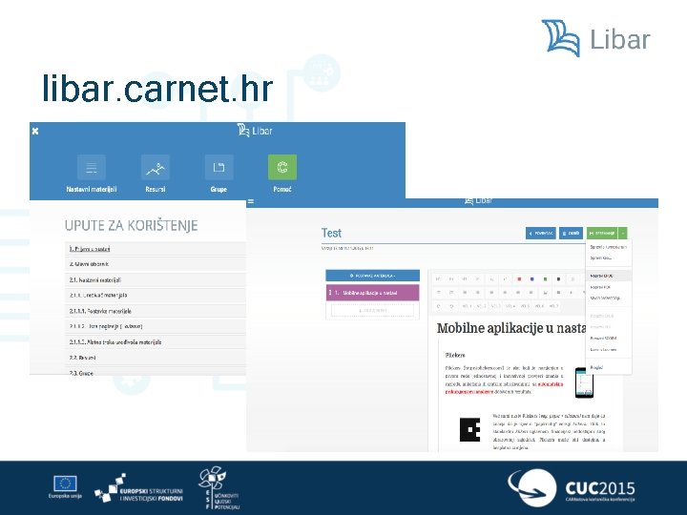
Task: Click the black Plickers card image
Action: tap(469, 429)
